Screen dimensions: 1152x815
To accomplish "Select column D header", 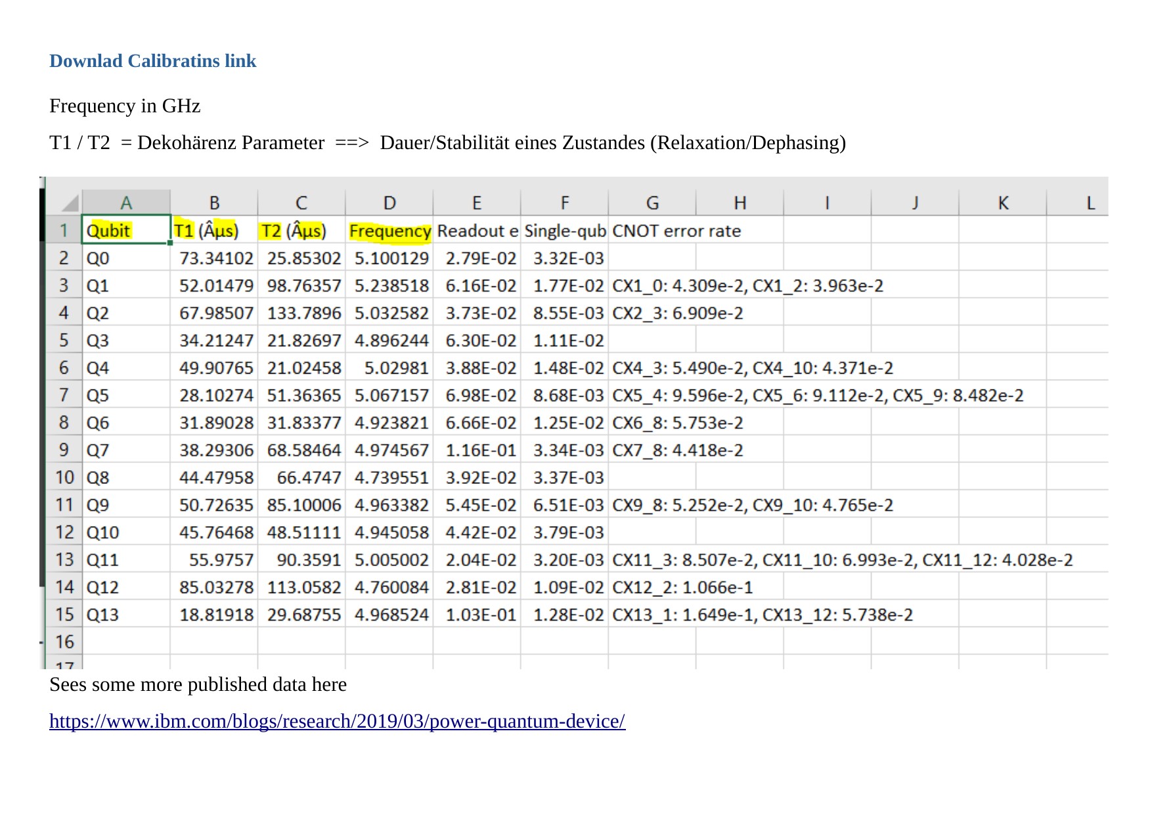I will [x=389, y=203].
